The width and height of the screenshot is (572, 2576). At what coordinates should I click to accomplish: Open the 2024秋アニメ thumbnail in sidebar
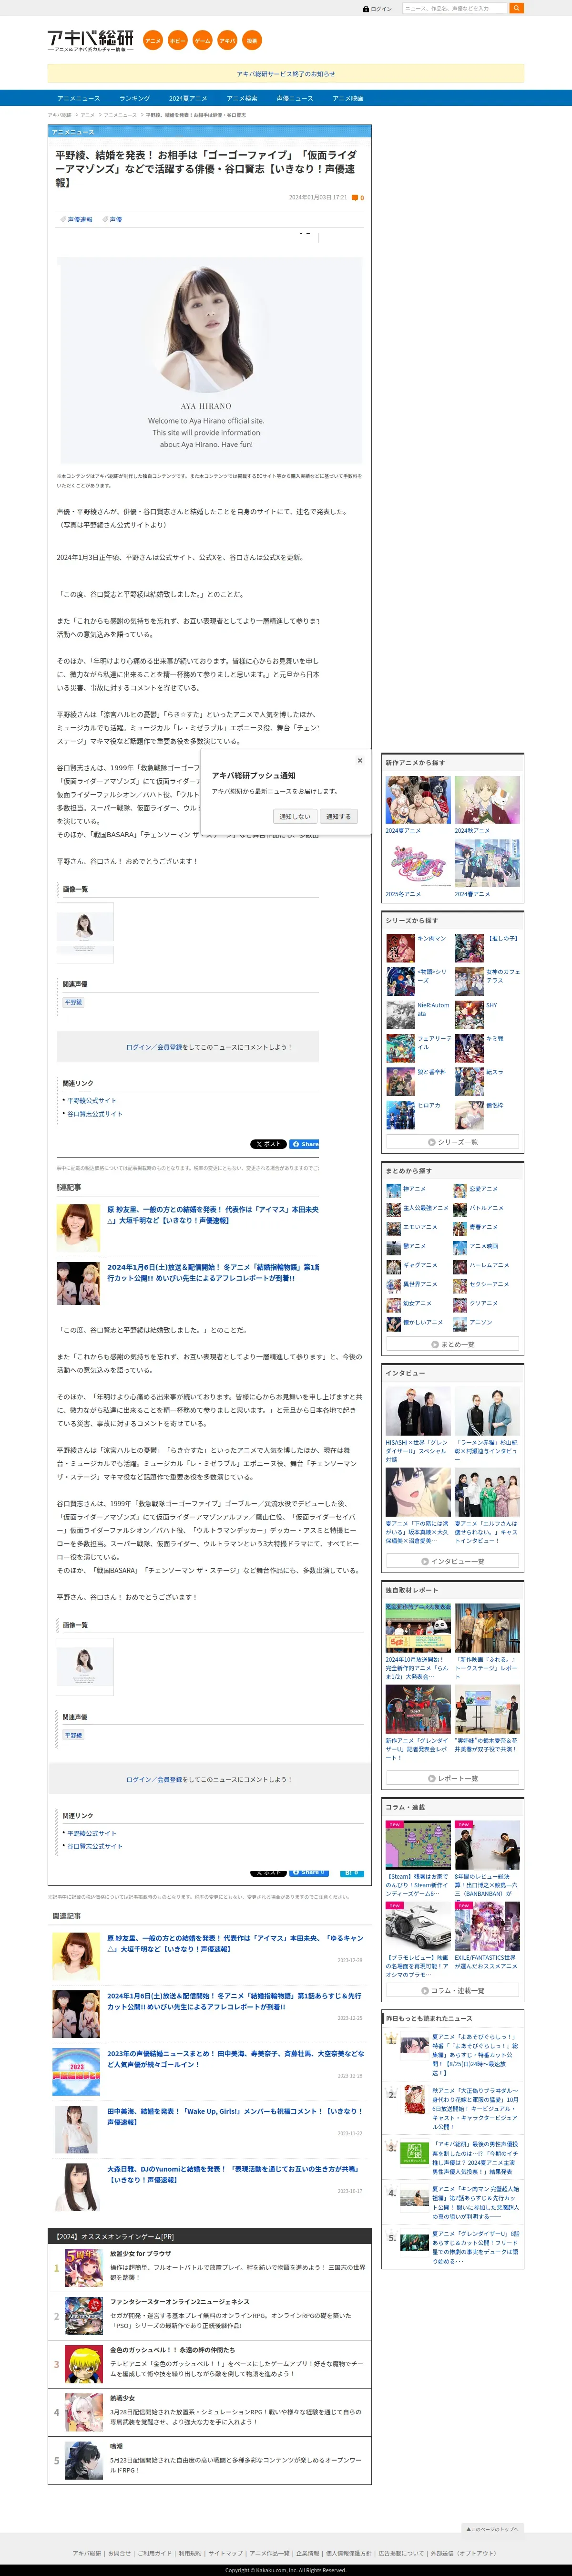(487, 800)
